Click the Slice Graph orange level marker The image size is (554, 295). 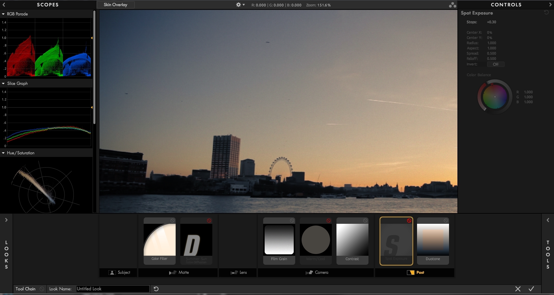coord(92,108)
